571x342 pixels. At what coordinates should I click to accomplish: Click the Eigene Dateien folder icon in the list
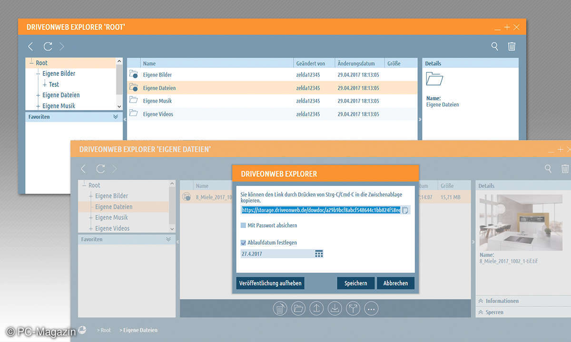[x=134, y=87]
